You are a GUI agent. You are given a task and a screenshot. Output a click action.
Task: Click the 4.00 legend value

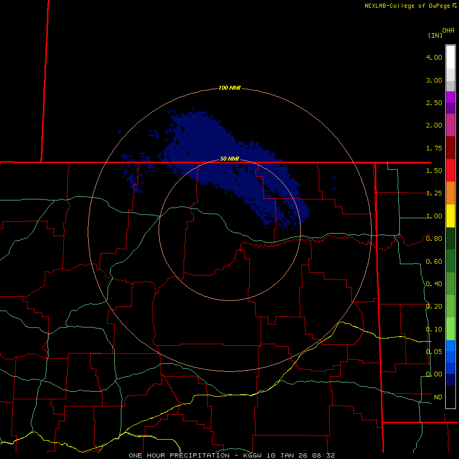coord(434,57)
